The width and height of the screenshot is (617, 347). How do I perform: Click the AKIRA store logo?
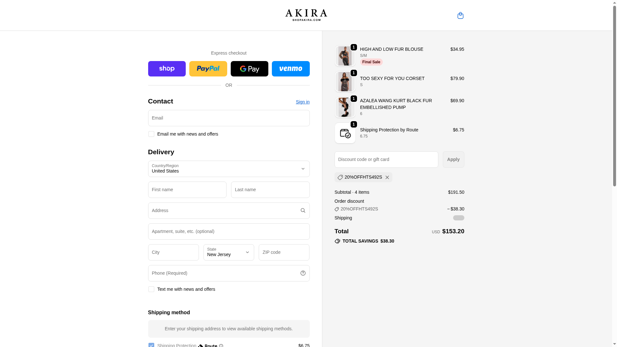tap(306, 15)
